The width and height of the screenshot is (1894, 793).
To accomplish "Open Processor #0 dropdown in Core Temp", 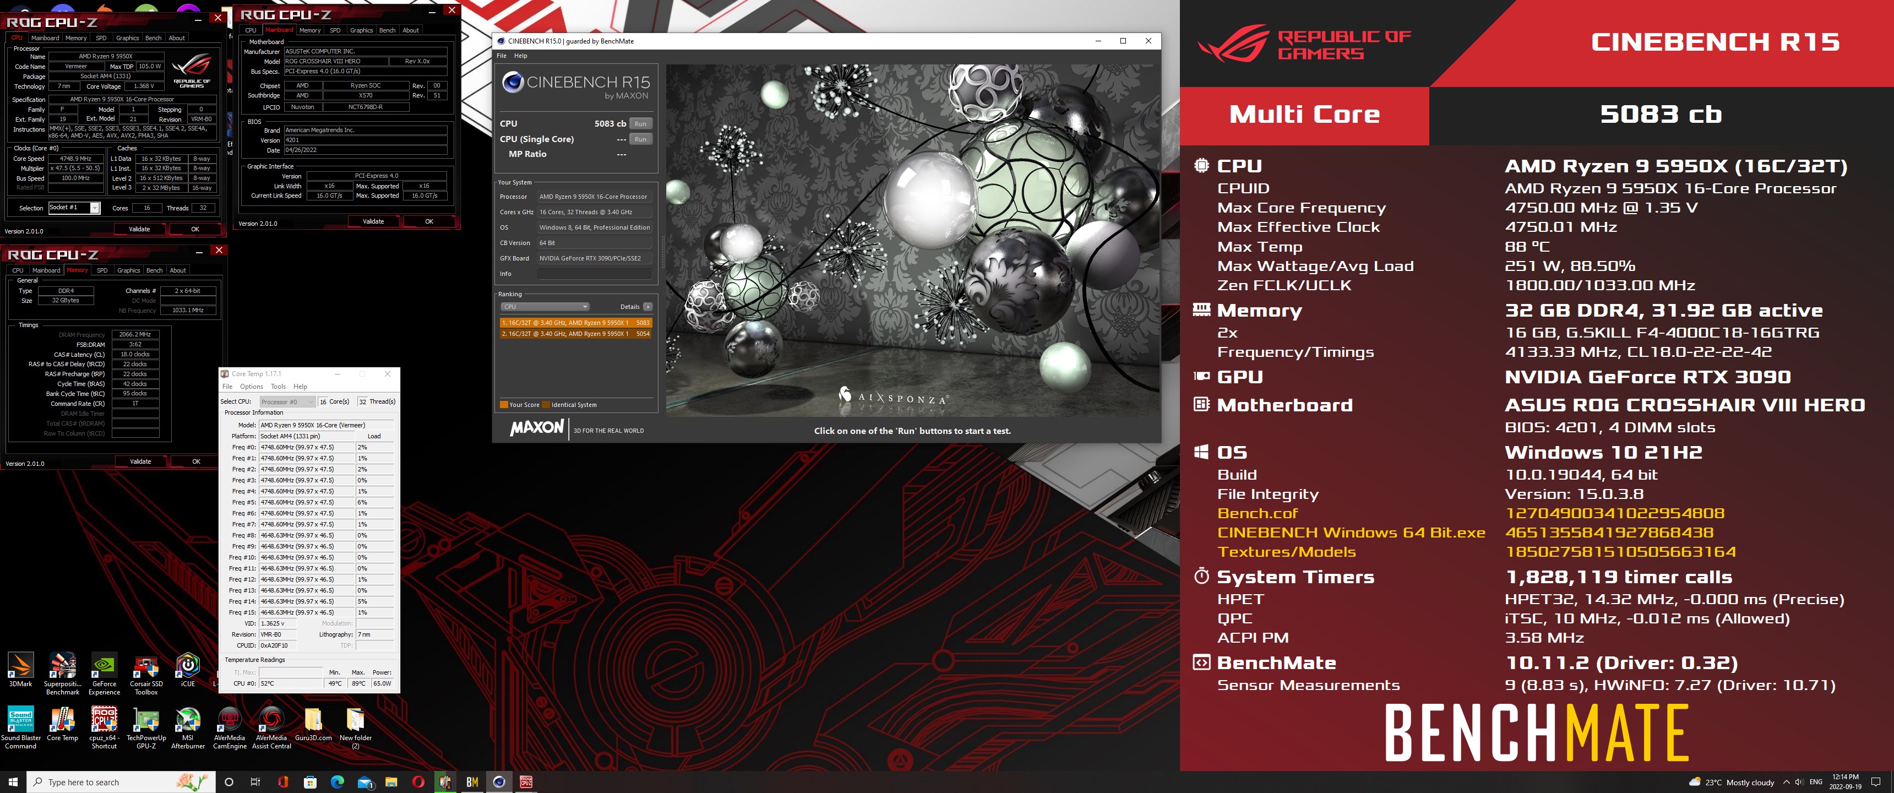I will pyautogui.click(x=287, y=401).
